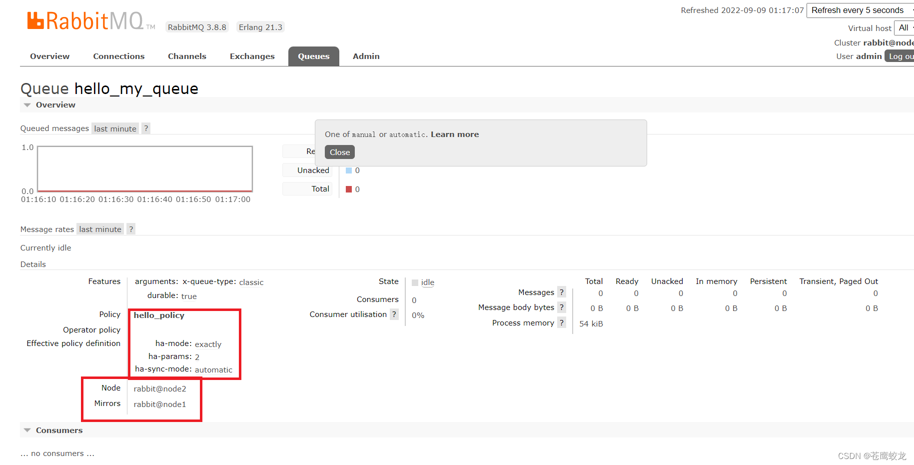Go to the Overview tab
The height and width of the screenshot is (465, 914).
pyautogui.click(x=50, y=56)
